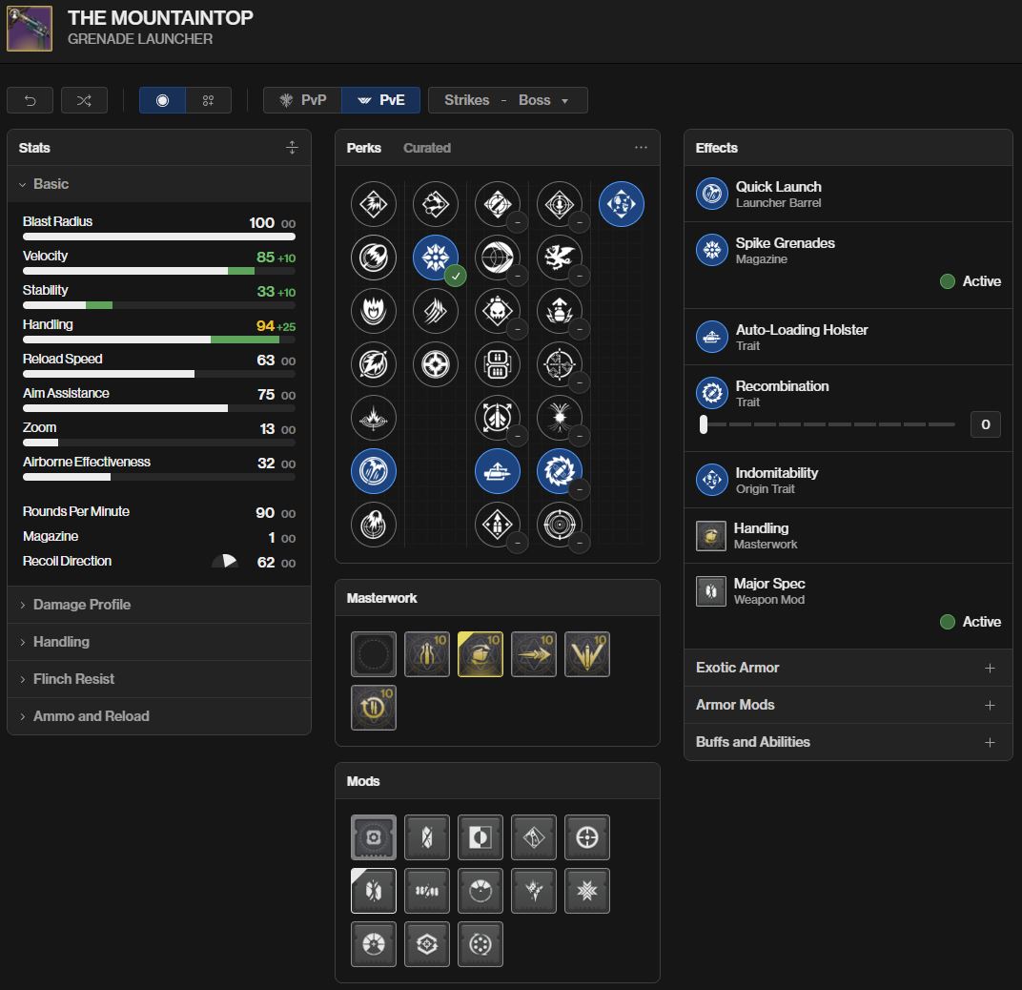Choose the dragon-shaped perk in the Perks grid
The image size is (1022, 990).
560,257
